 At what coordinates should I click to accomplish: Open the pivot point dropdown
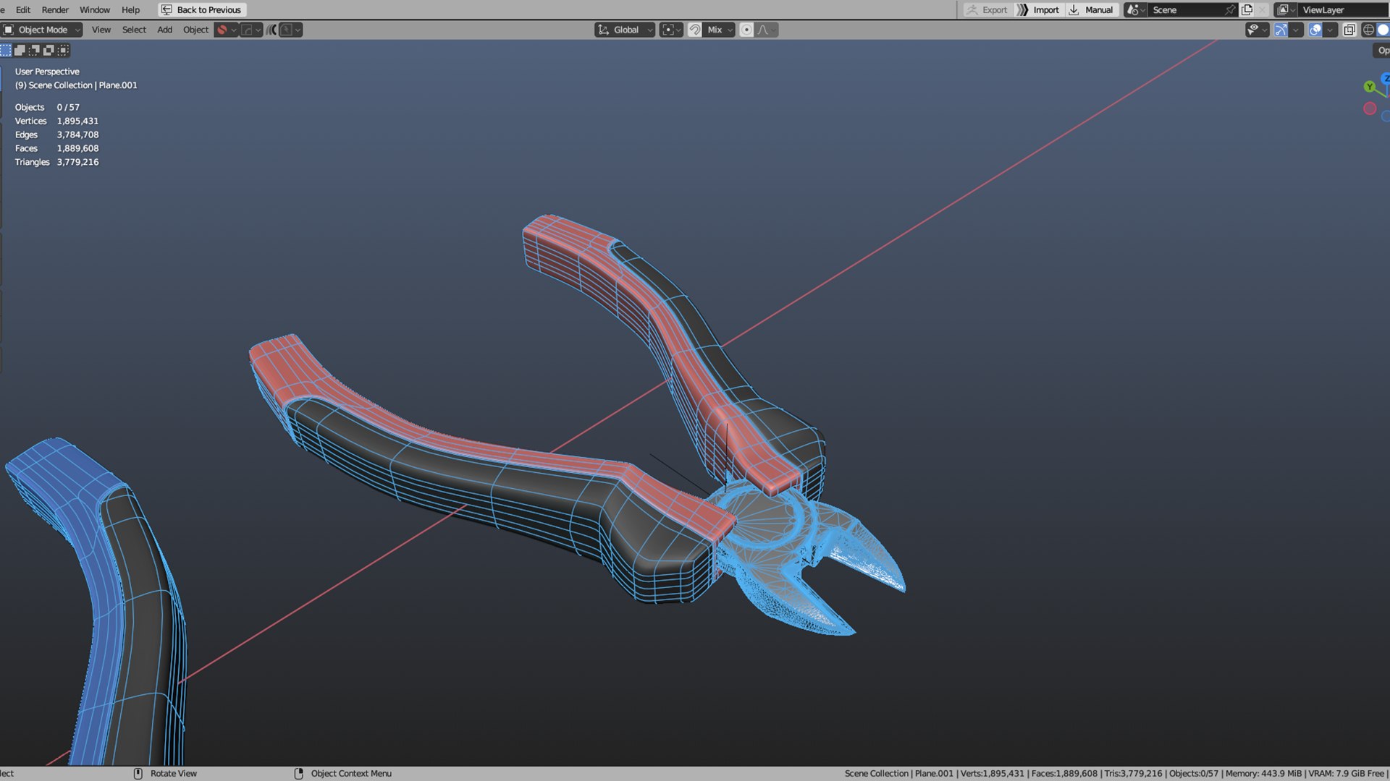[671, 30]
